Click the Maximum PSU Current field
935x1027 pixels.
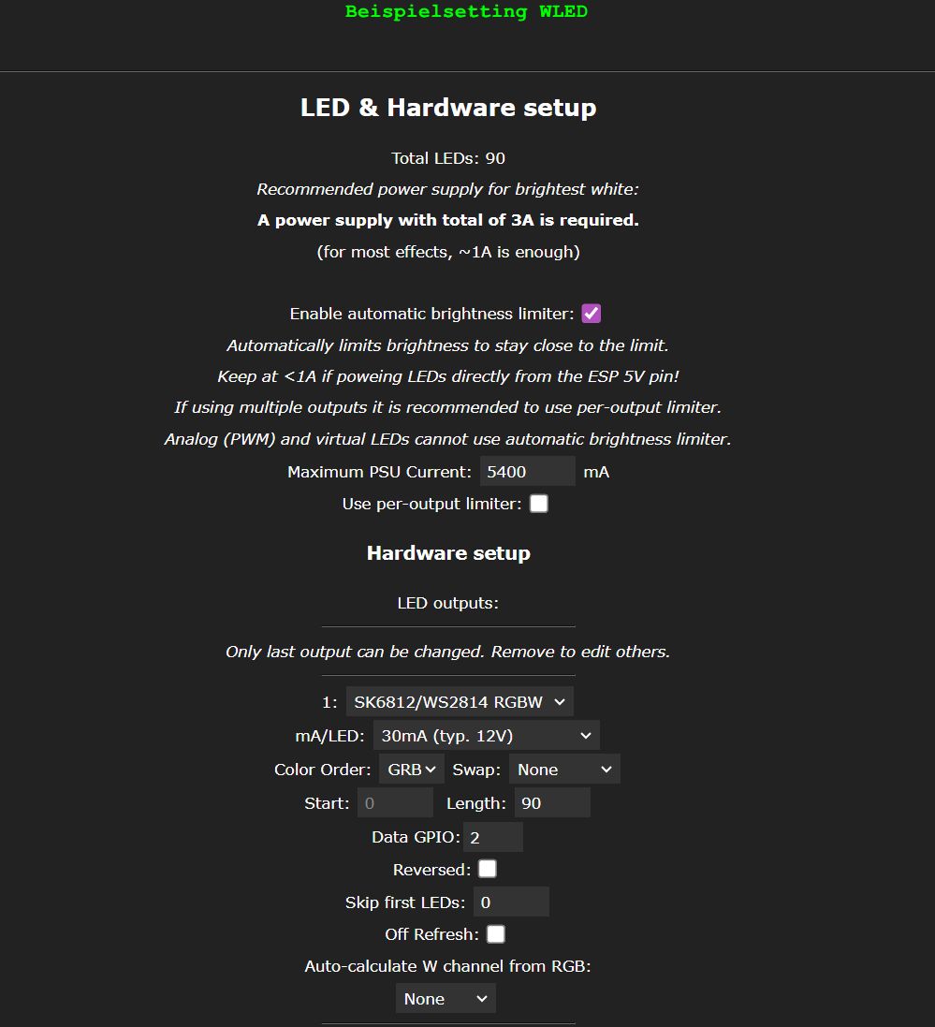pyautogui.click(x=527, y=472)
